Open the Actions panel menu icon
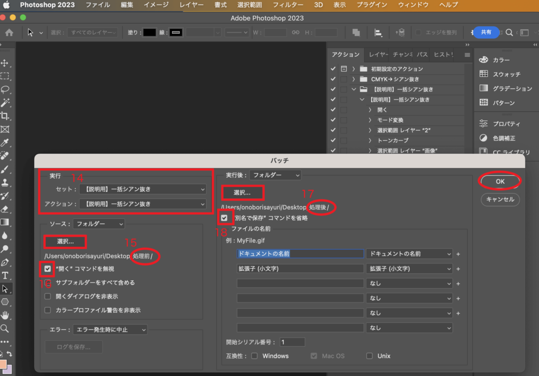Screen dimensions: 539x376 click(x=467, y=55)
